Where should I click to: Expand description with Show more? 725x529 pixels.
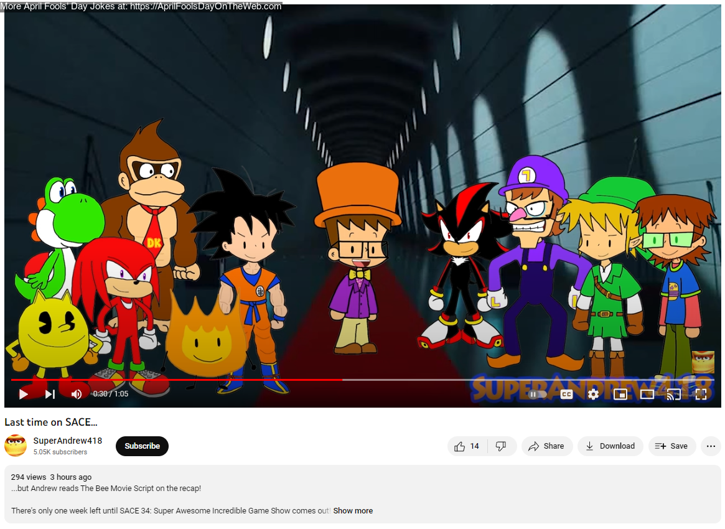coord(353,511)
